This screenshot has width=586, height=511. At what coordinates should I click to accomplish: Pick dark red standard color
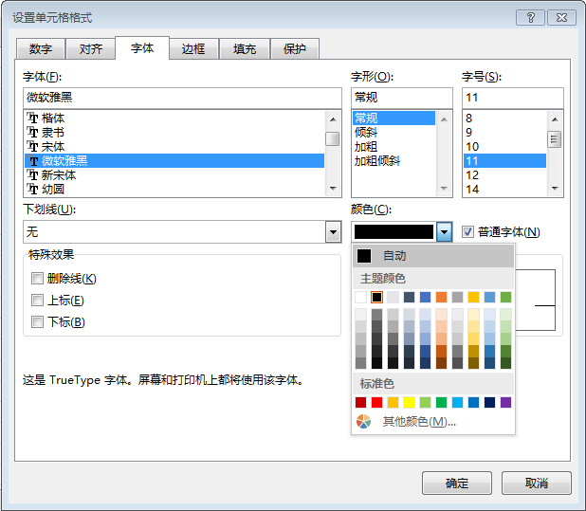tap(360, 402)
